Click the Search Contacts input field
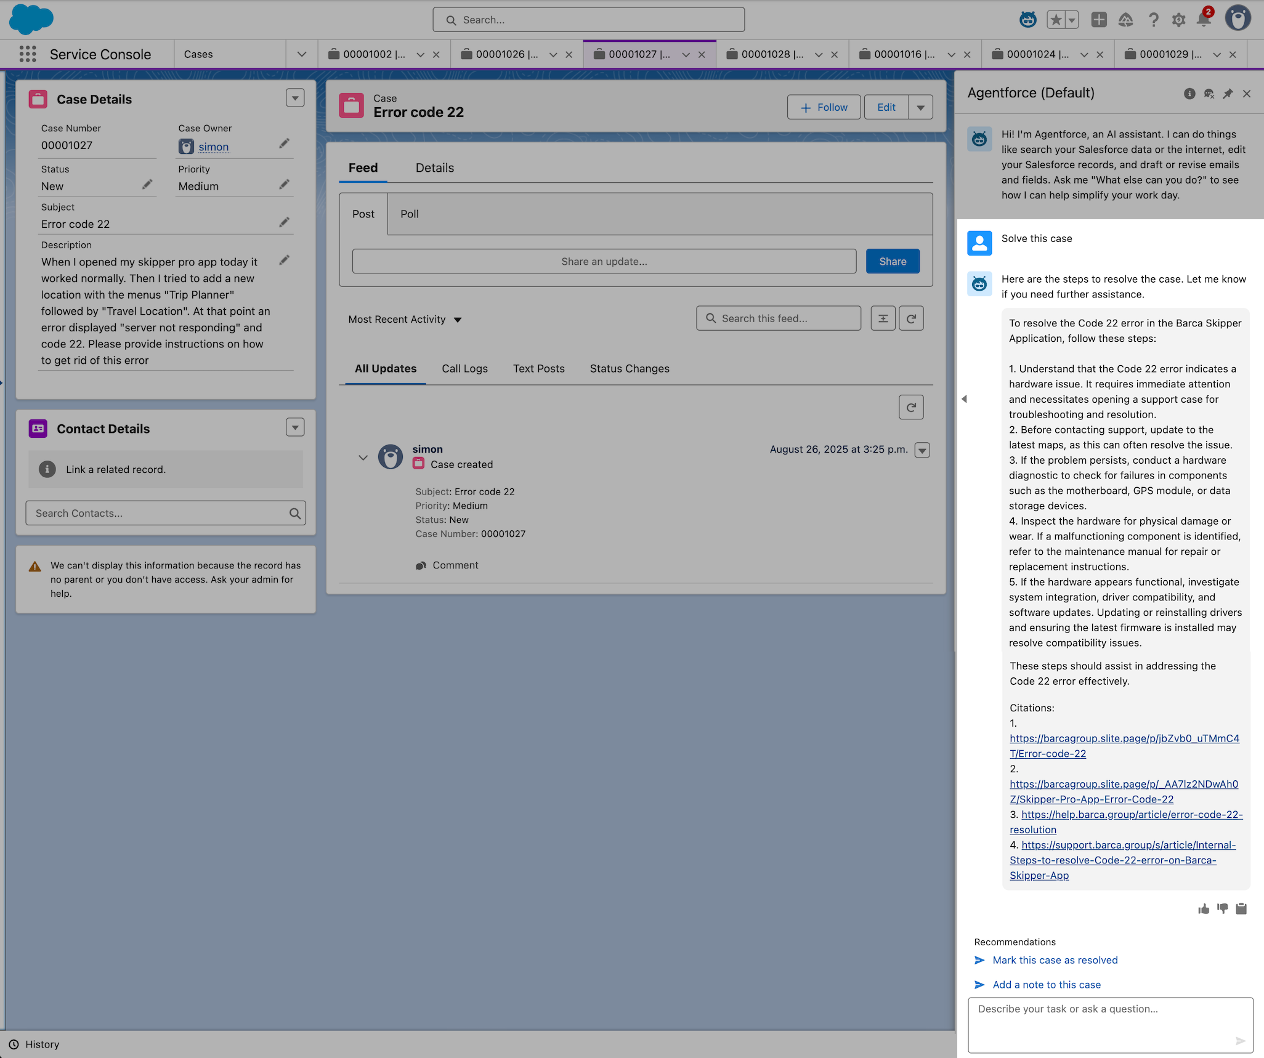 (160, 513)
